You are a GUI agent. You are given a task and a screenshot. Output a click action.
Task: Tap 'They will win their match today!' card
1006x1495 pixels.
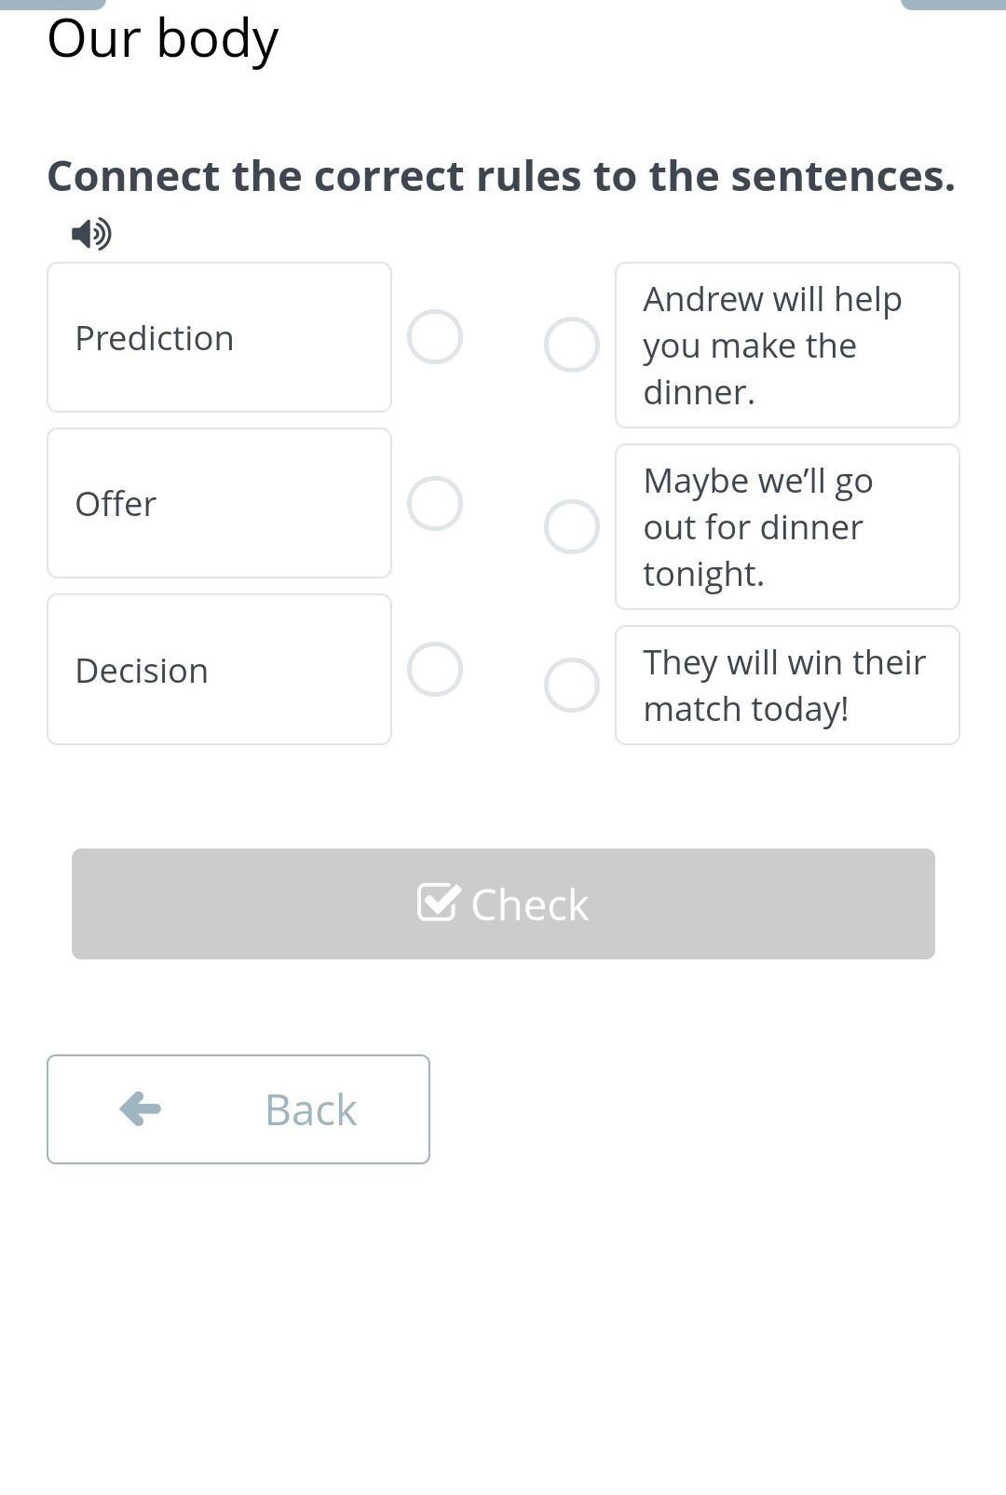(x=787, y=685)
